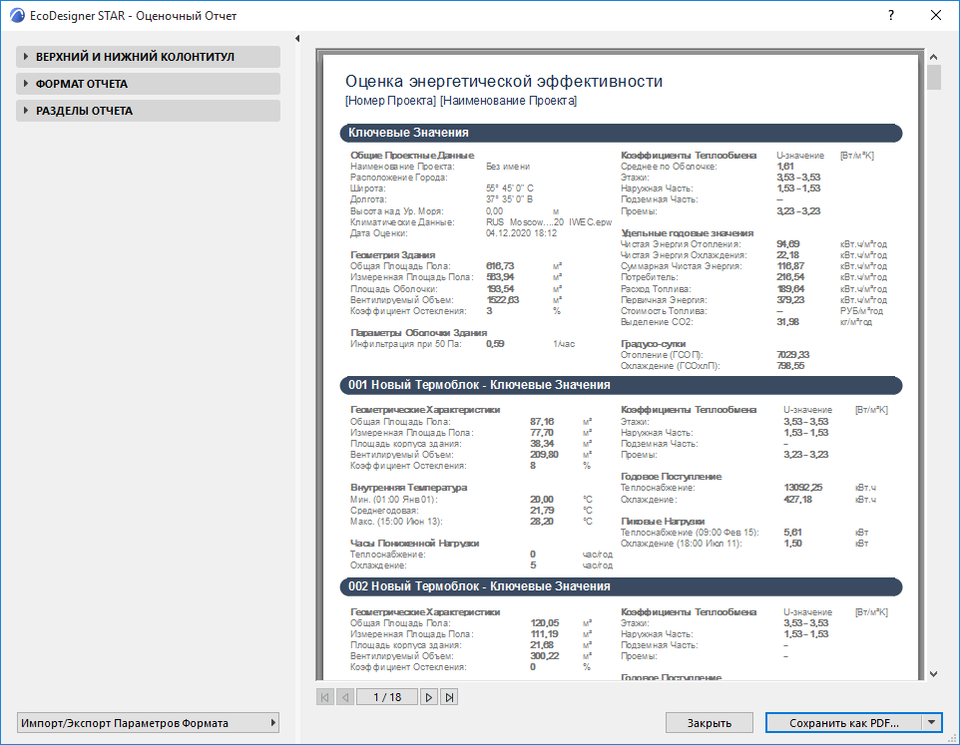This screenshot has width=960, height=745.
Task: Click the Среднегодовая temperature value 21,79
Action: (542, 510)
